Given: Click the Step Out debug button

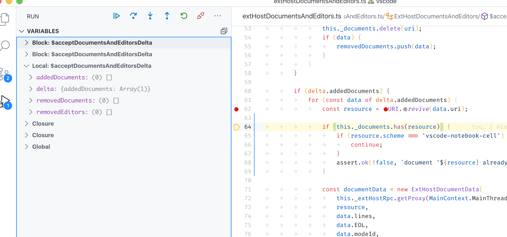Looking at the screenshot, I should pos(167,16).
